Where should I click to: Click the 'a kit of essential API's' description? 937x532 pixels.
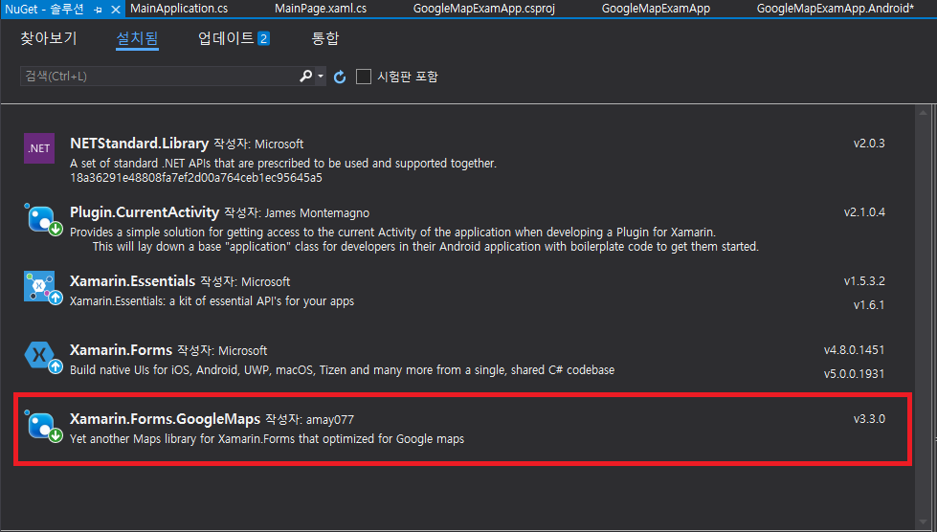click(x=212, y=301)
